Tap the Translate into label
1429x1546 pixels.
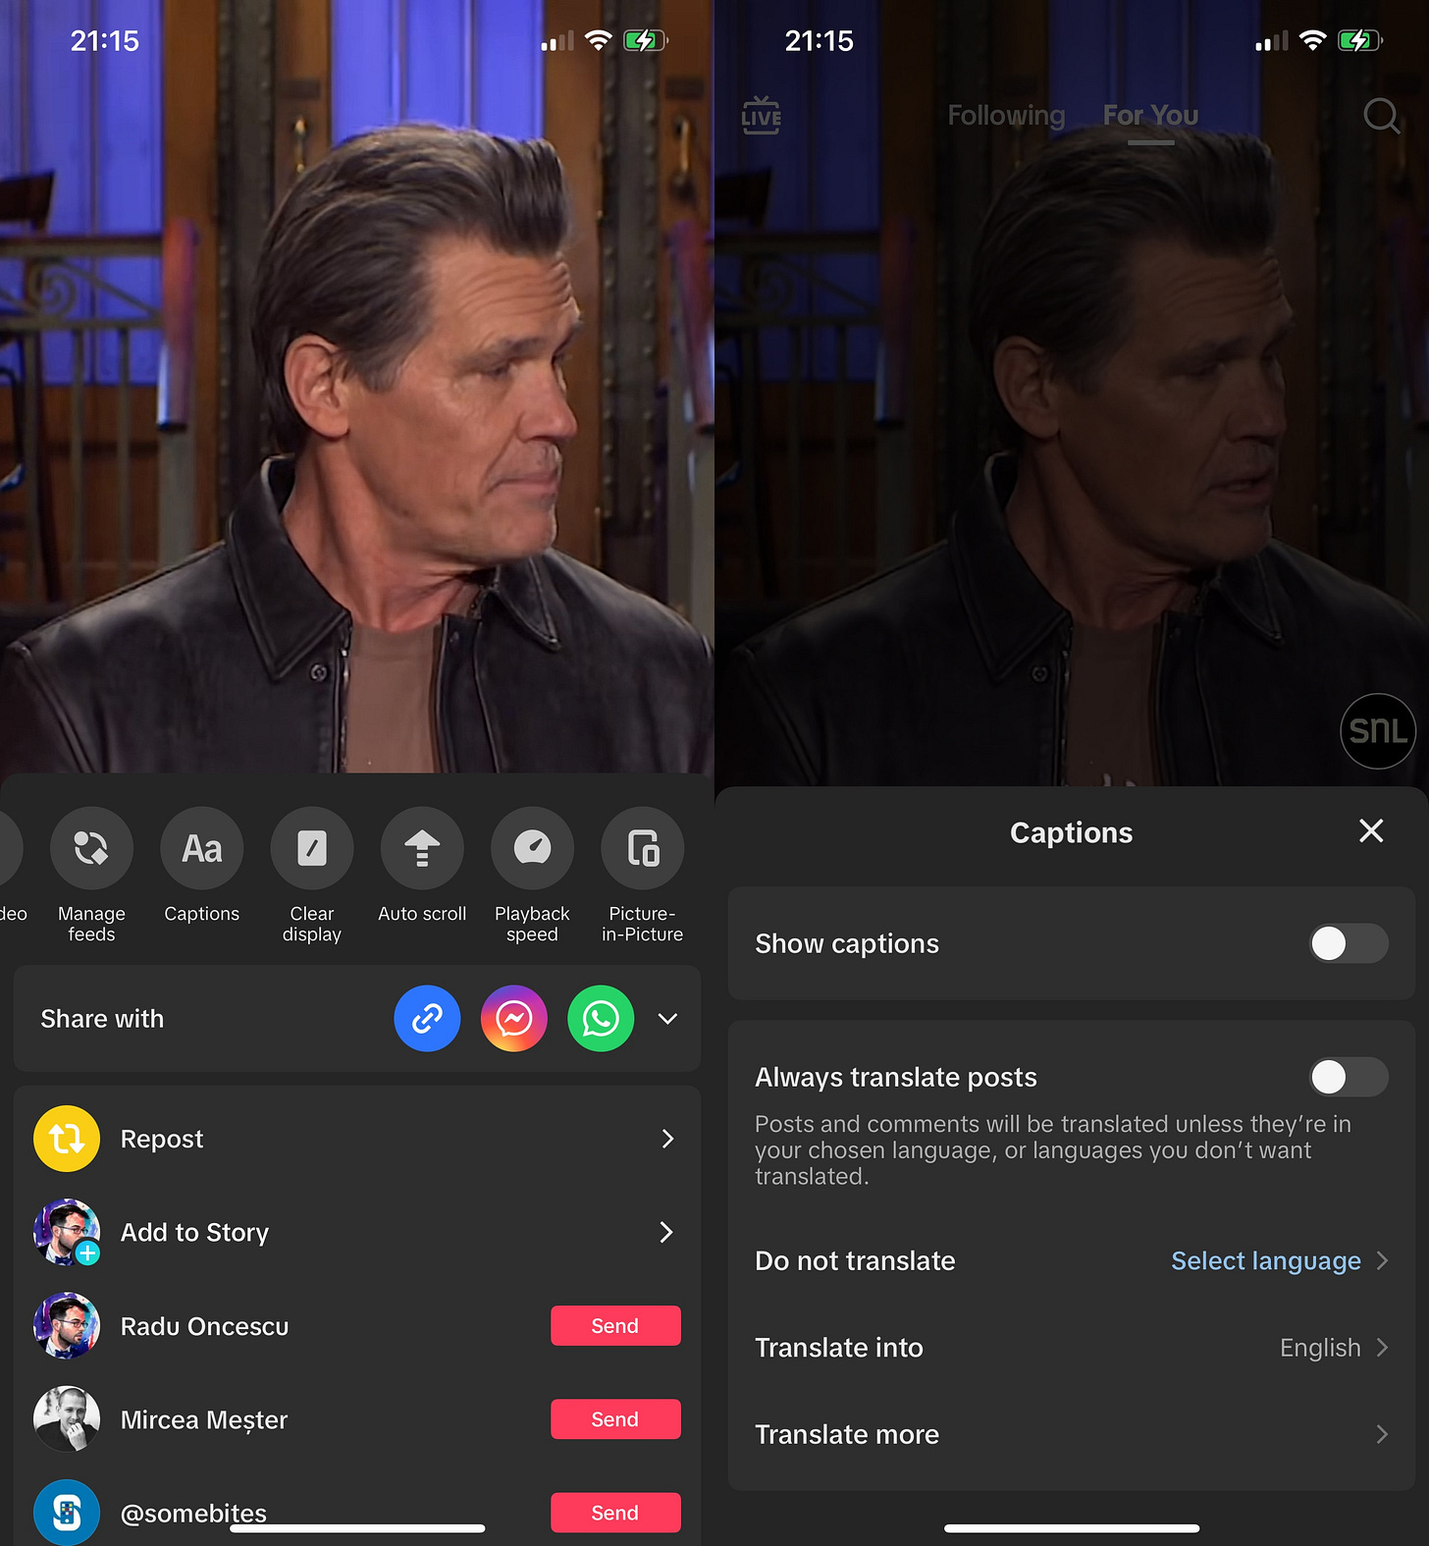839,1348
